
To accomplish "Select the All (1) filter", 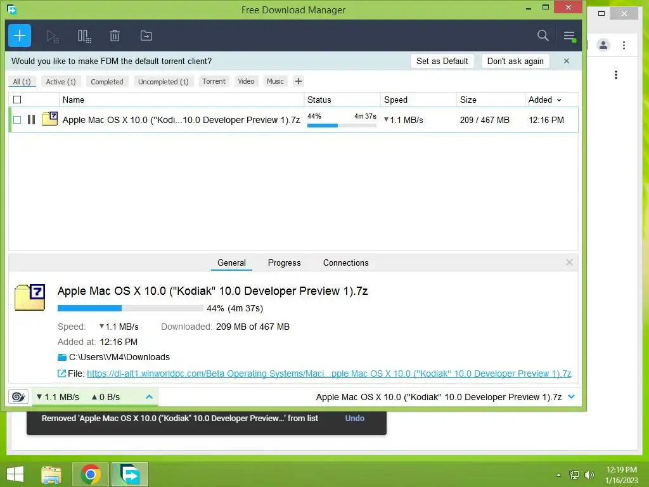I will coord(22,82).
